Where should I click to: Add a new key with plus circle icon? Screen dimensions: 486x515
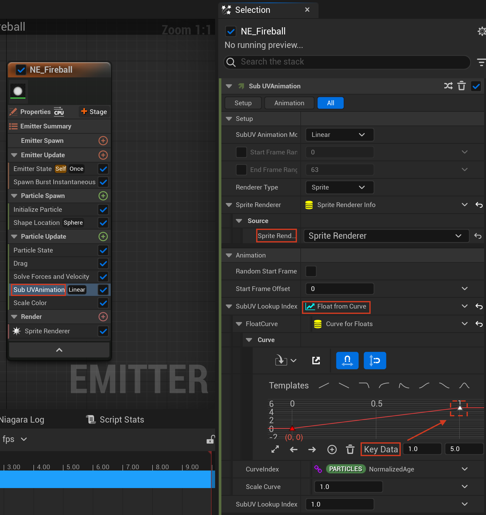click(332, 450)
